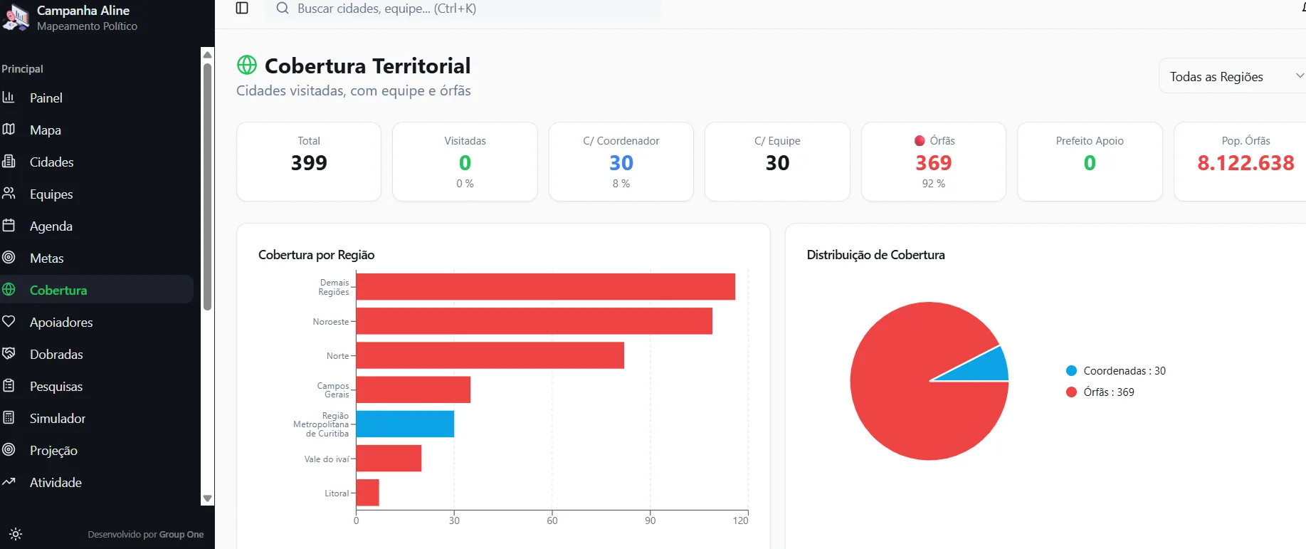Click the Cidades building icon
This screenshot has height=549, width=1306.
tap(9, 162)
